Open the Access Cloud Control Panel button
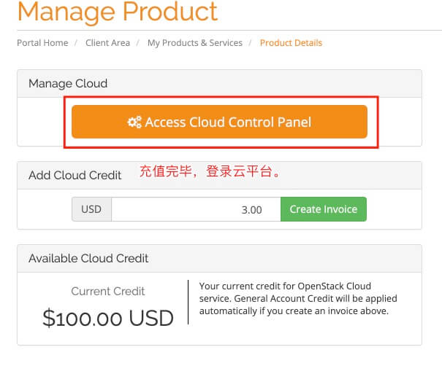 (x=219, y=122)
